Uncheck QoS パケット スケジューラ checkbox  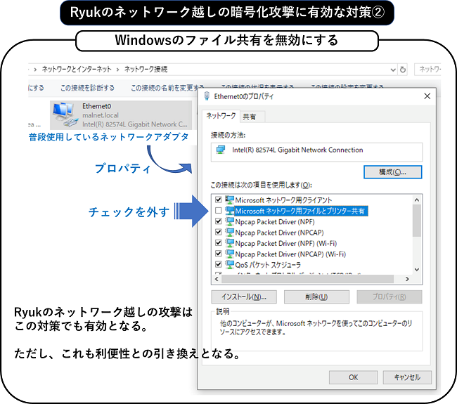click(x=218, y=264)
